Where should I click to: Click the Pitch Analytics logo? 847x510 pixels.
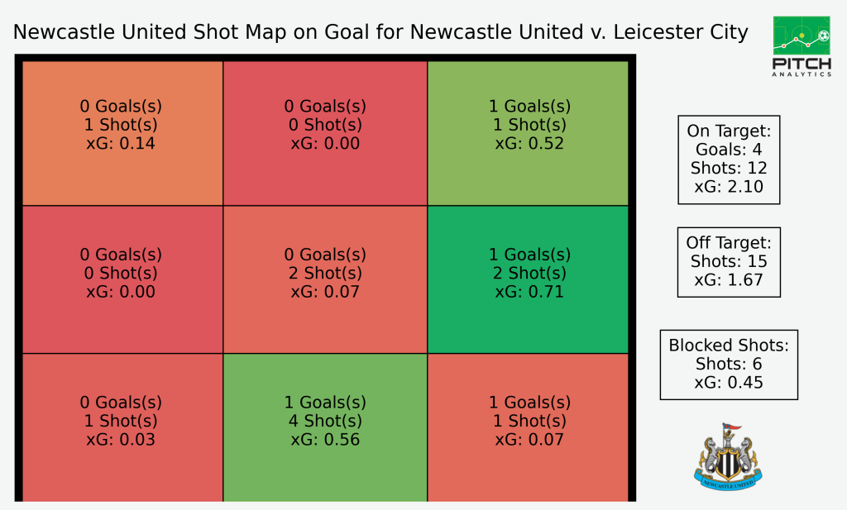click(802, 46)
